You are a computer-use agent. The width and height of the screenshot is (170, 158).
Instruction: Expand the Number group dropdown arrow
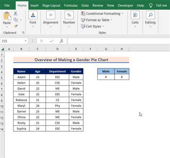pos(69,27)
